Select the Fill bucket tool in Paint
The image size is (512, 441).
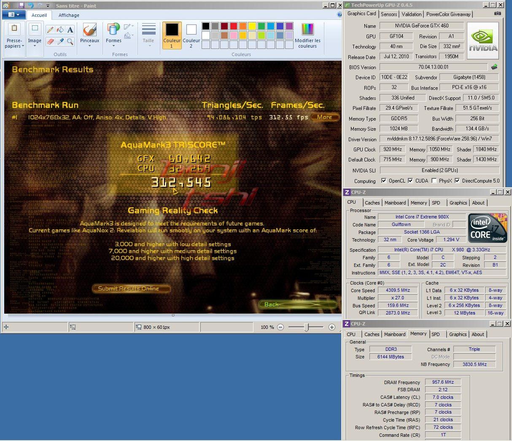coord(60,30)
